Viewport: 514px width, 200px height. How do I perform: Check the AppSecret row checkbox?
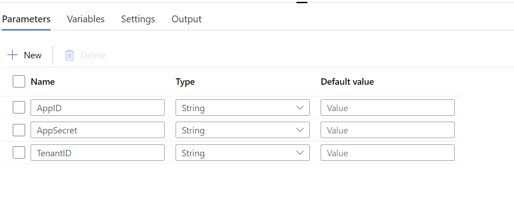(x=19, y=130)
